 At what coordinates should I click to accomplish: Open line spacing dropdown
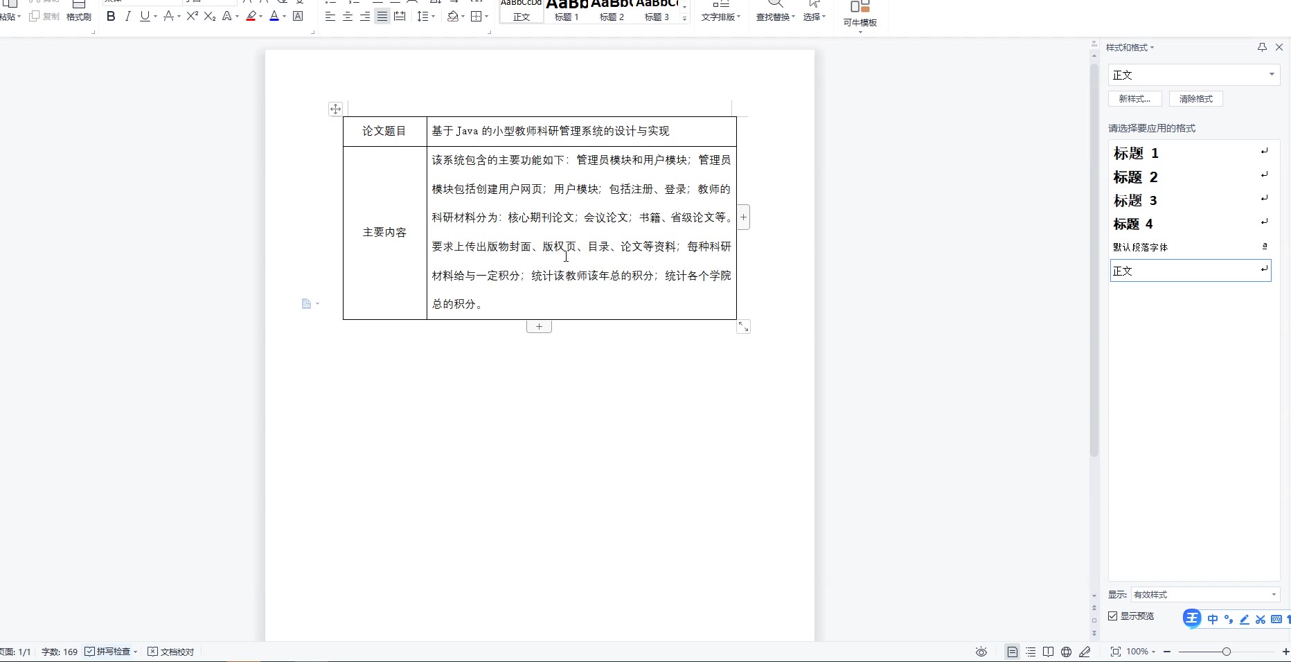pyautogui.click(x=426, y=16)
